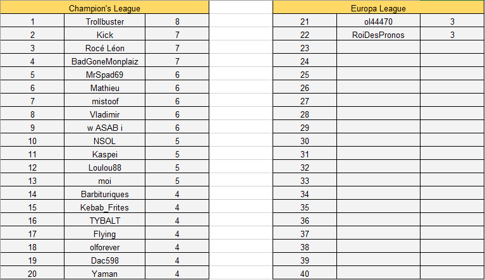
Task: Select the Champion's League header cell
Action: (104, 8)
